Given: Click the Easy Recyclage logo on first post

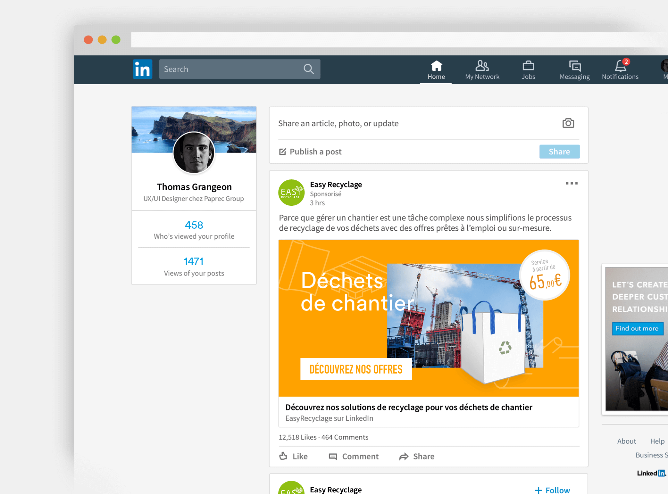Looking at the screenshot, I should (291, 193).
